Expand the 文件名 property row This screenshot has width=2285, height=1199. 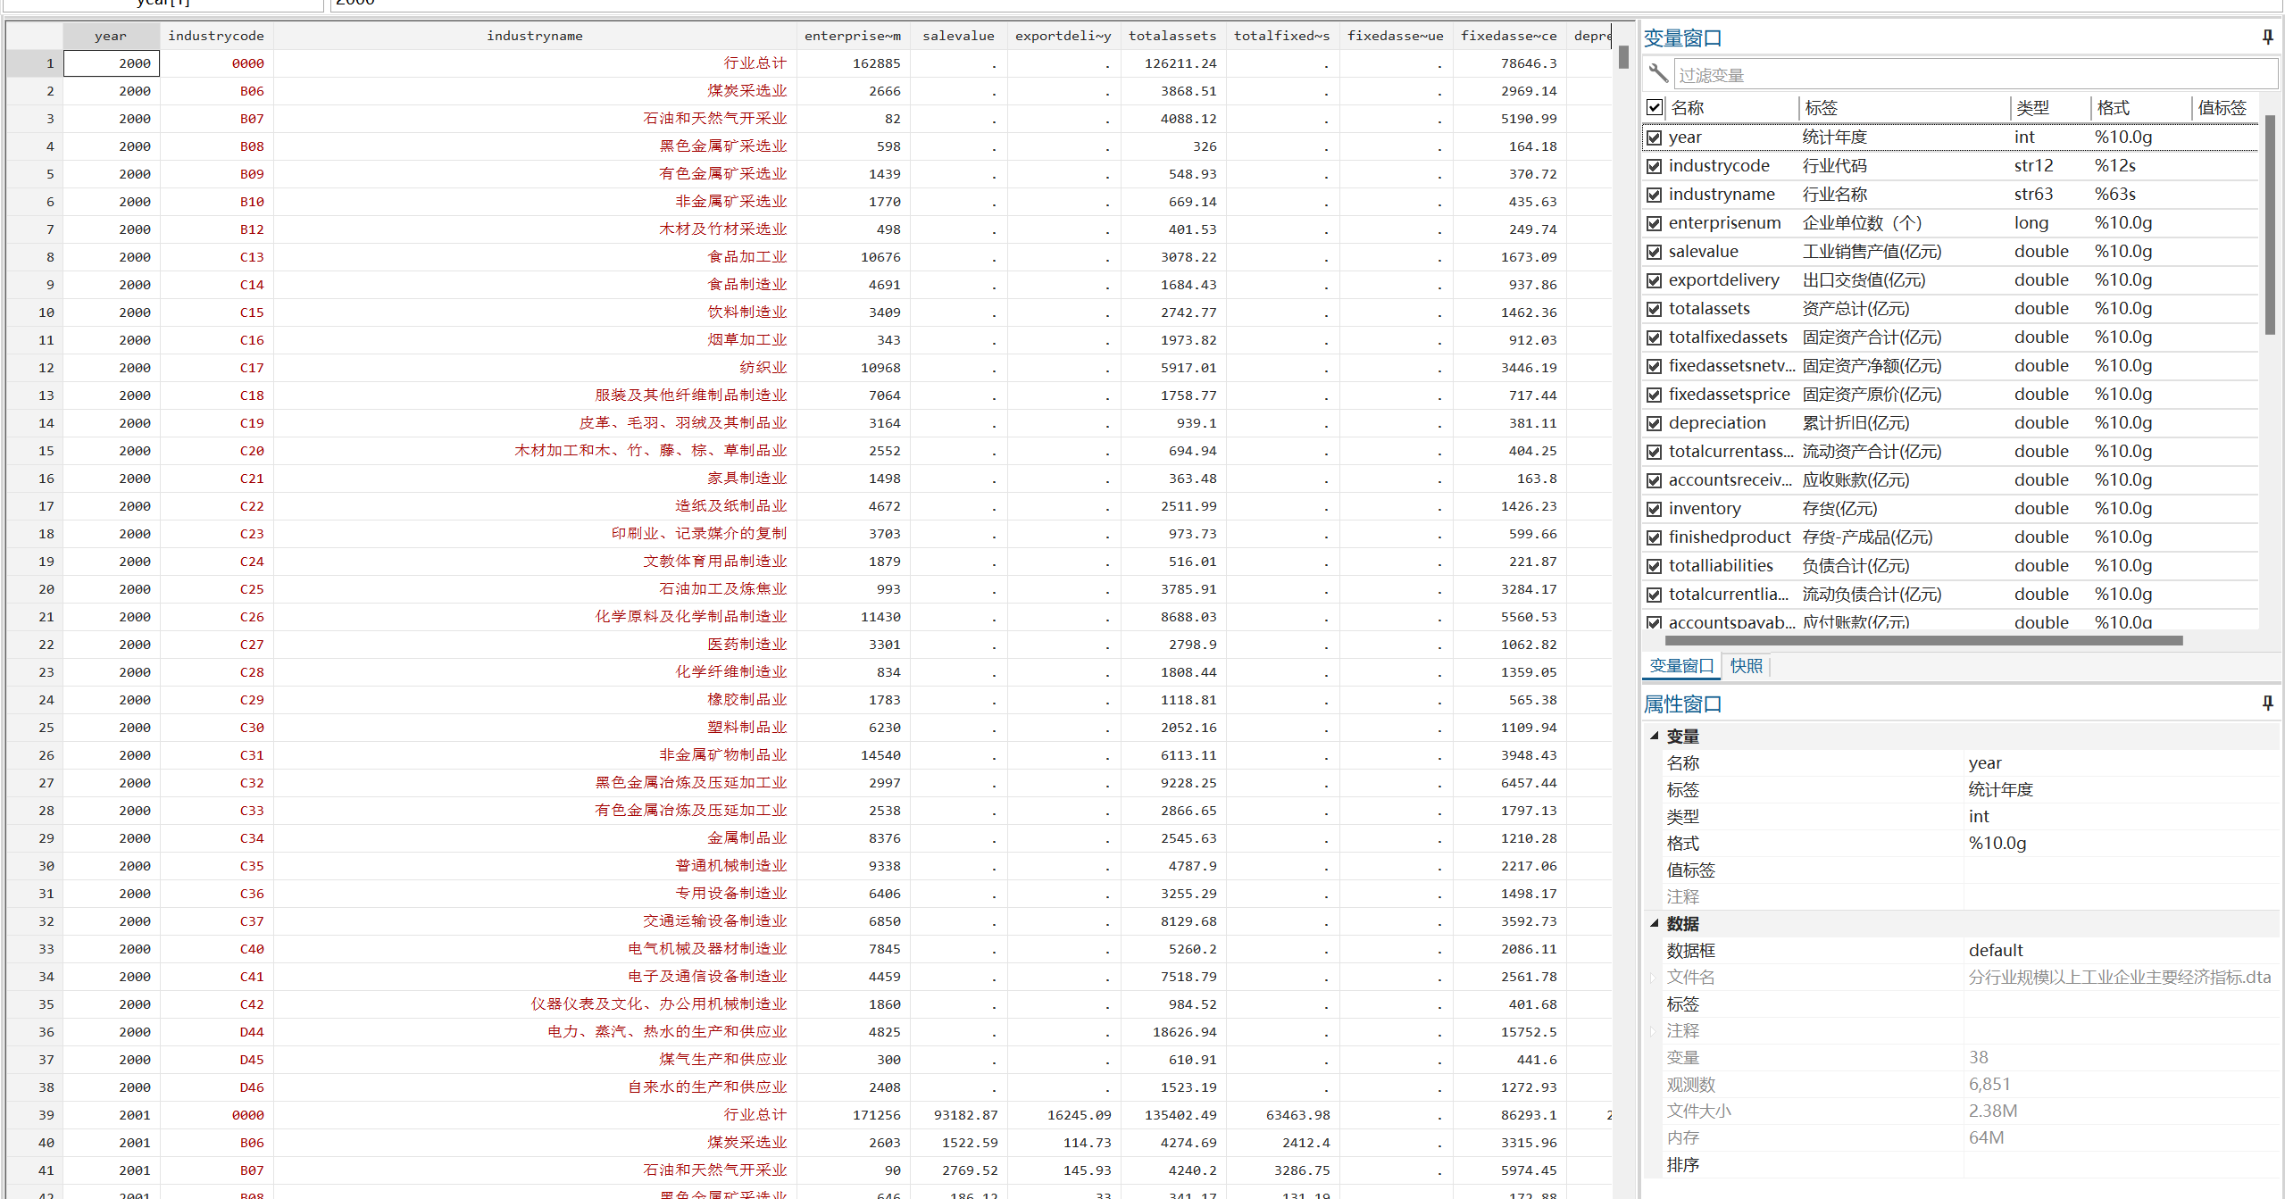(x=1654, y=978)
